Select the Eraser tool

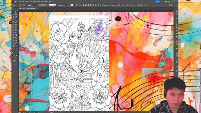coord(16,24)
